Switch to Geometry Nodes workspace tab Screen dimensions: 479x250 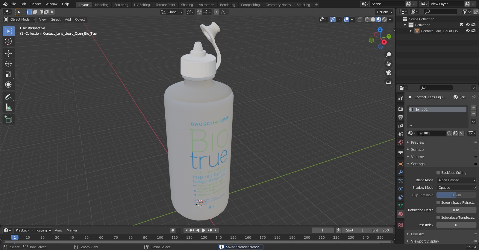tap(278, 5)
